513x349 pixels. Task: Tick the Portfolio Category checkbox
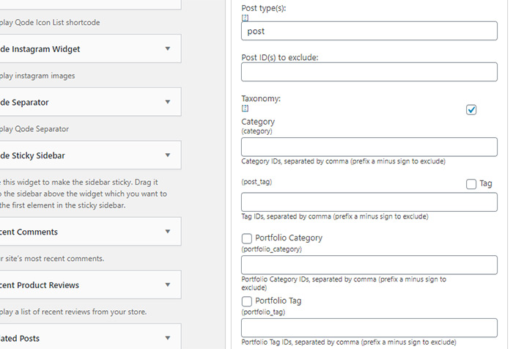[247, 238]
